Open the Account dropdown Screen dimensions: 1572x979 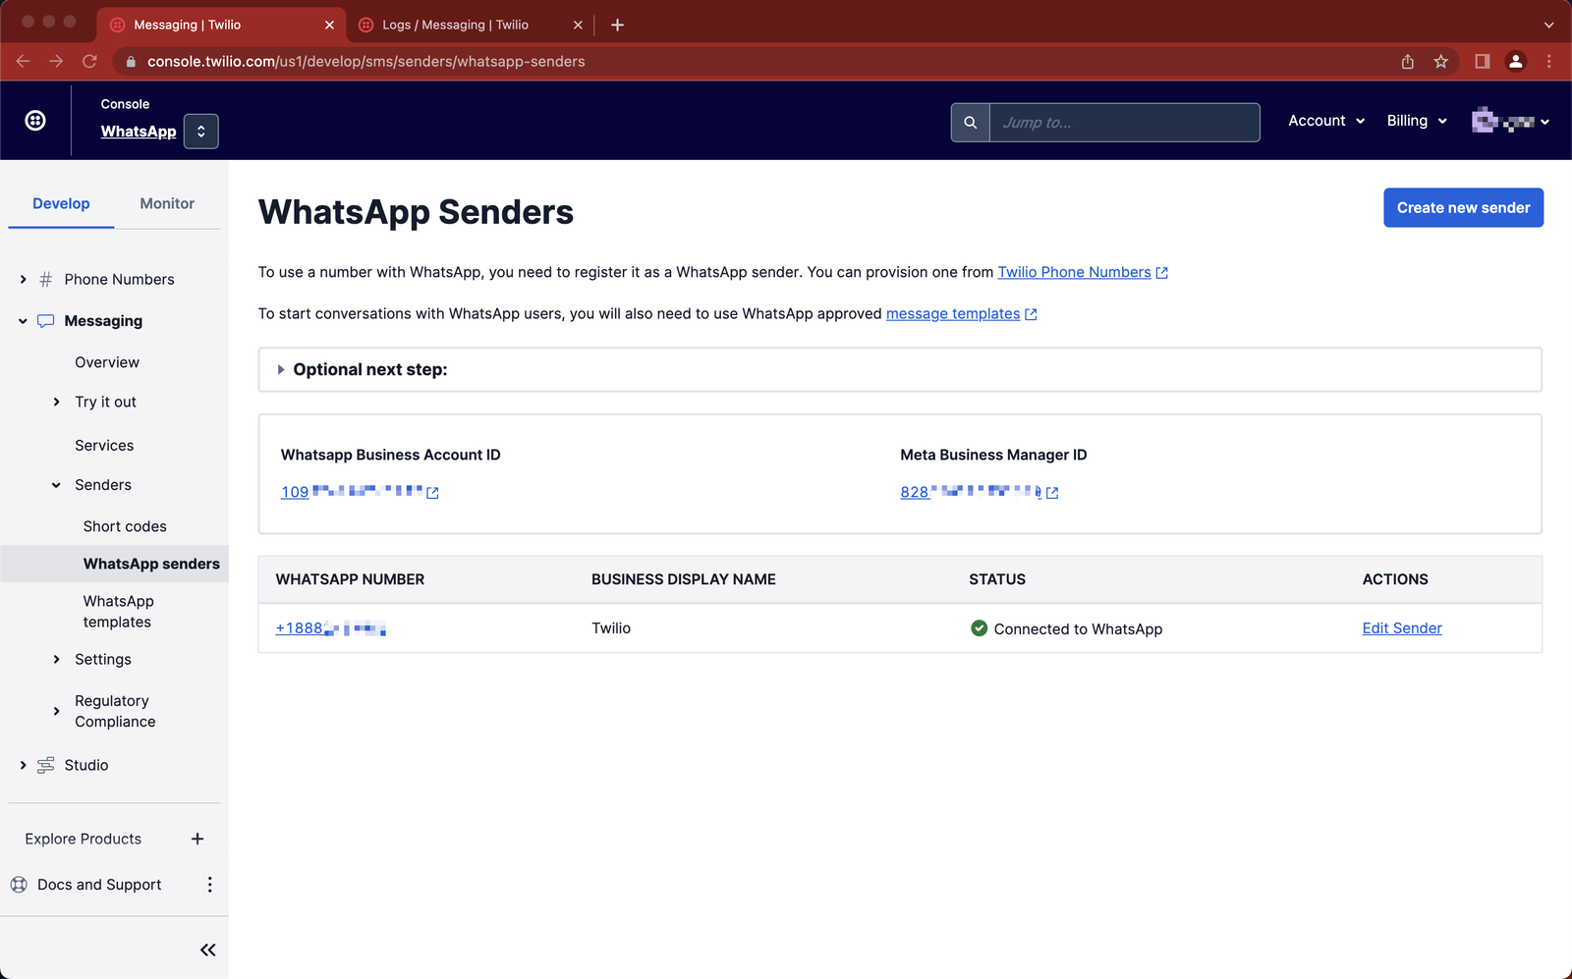(x=1324, y=120)
